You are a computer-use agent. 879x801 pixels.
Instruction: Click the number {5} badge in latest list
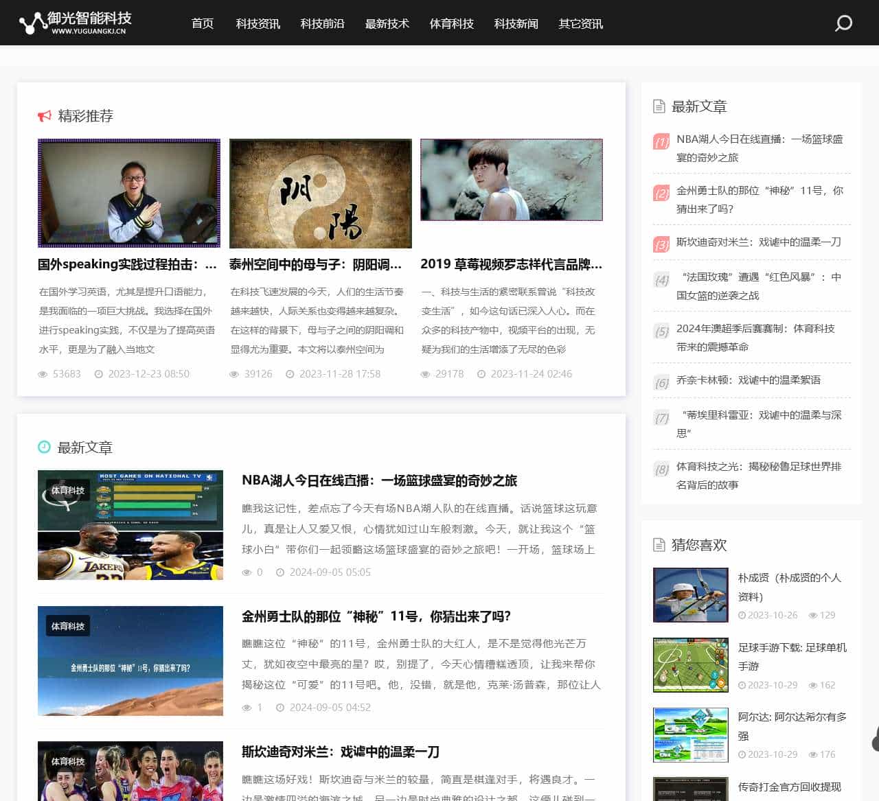click(661, 331)
